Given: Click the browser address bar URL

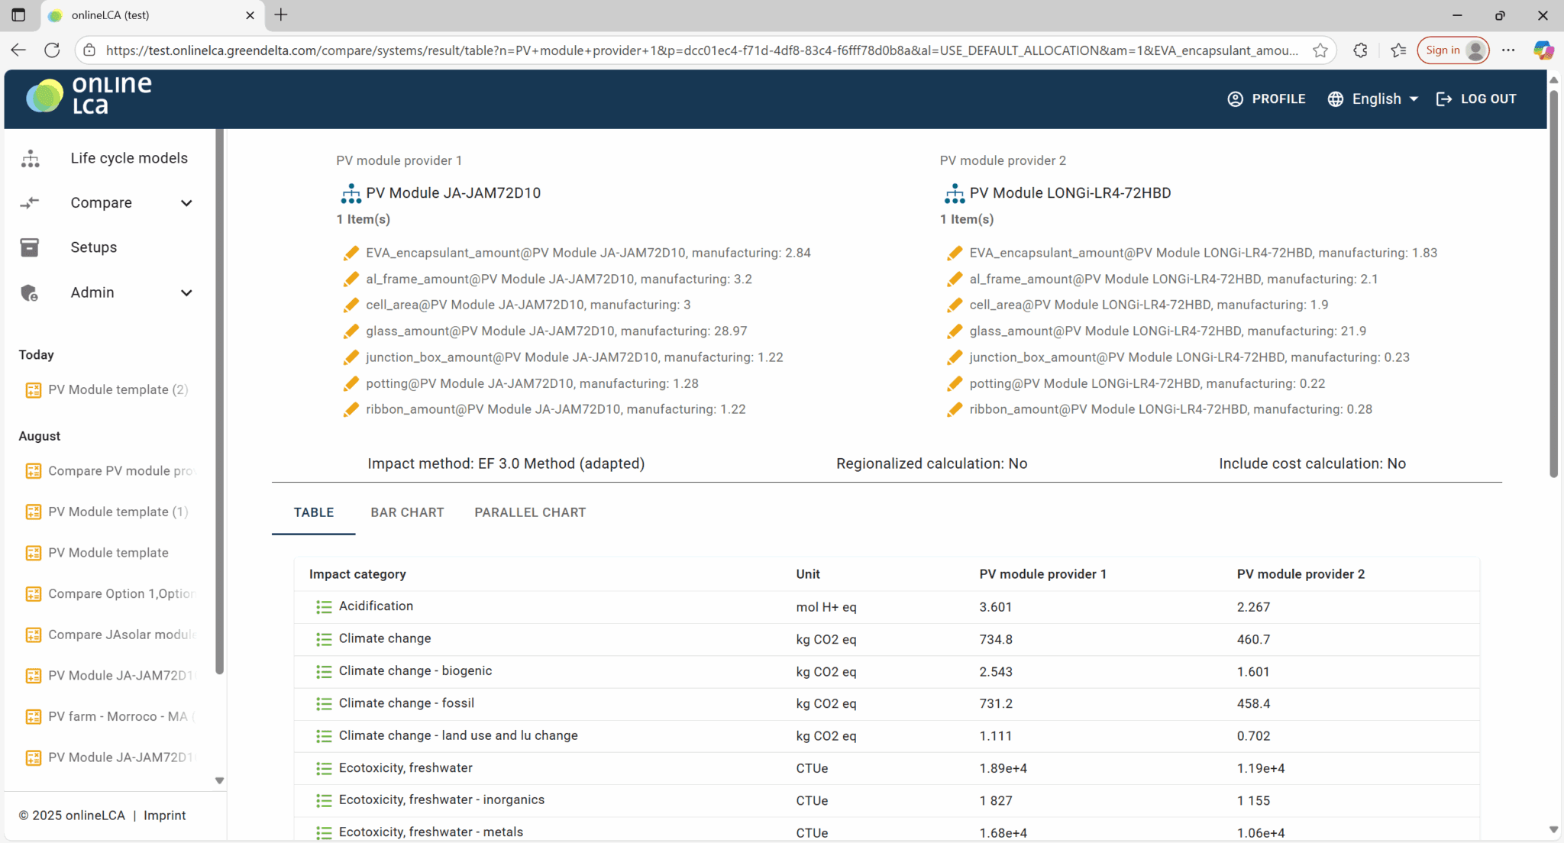Looking at the screenshot, I should click(x=701, y=50).
